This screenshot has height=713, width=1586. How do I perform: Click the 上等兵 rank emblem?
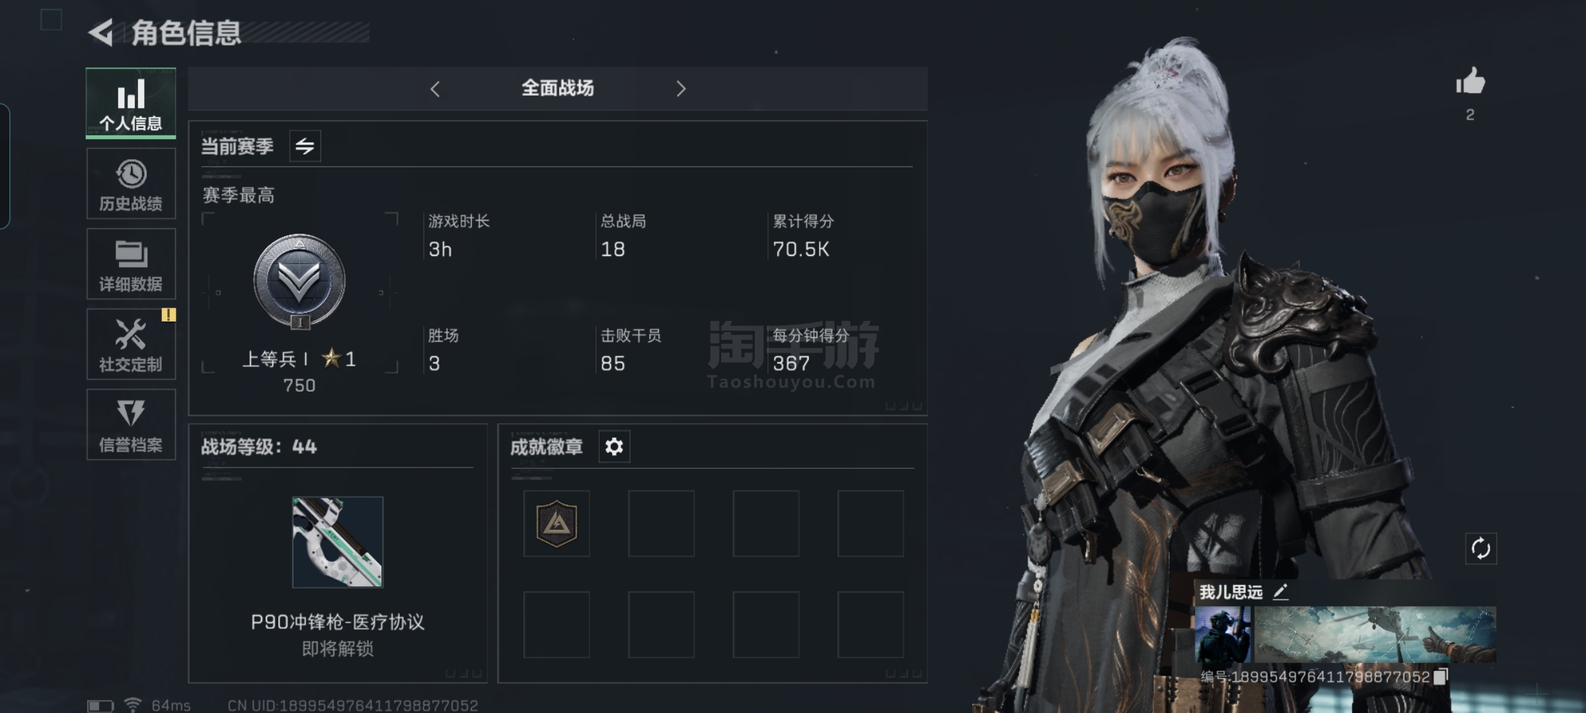[299, 282]
